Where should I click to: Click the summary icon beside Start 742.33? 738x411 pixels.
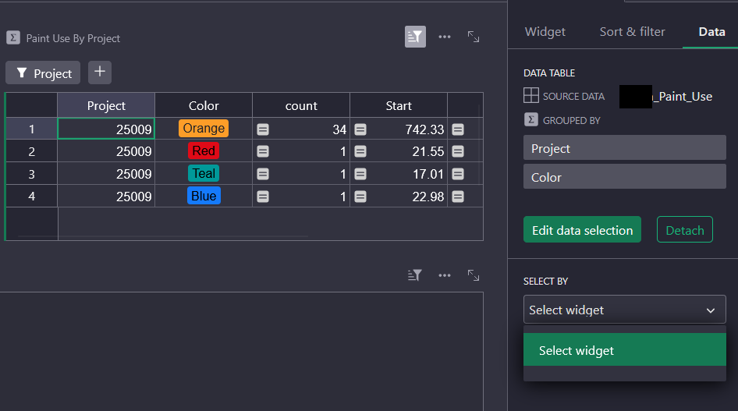360,129
